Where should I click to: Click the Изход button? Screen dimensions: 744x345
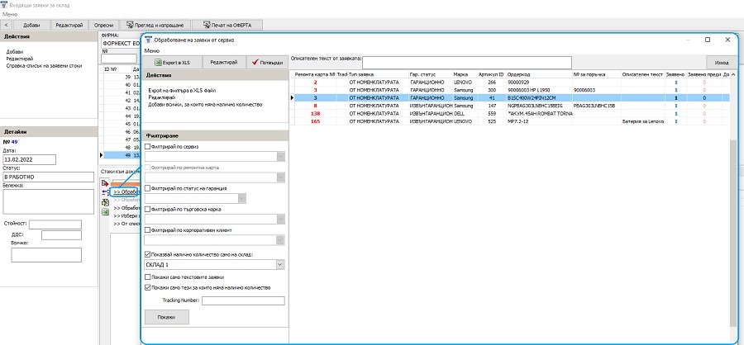tap(722, 62)
